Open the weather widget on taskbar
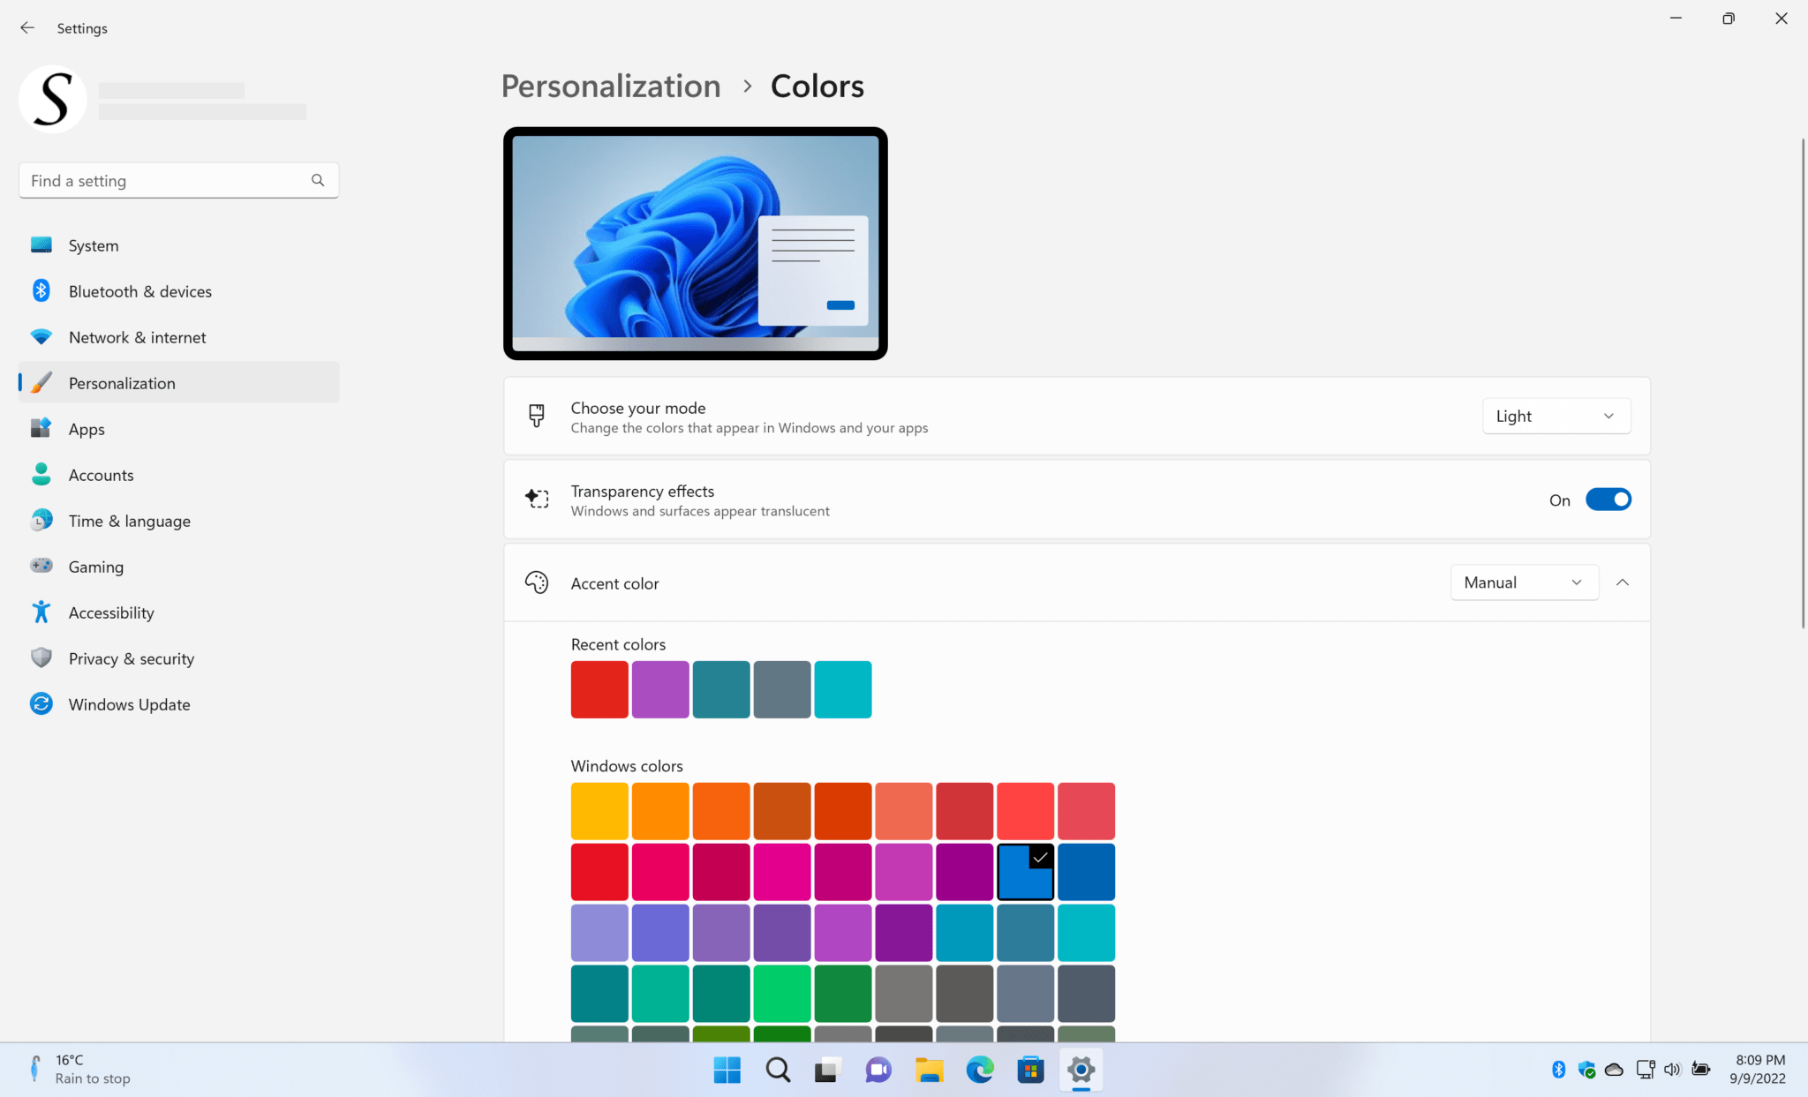Viewport: 1808px width, 1097px height. coord(79,1069)
